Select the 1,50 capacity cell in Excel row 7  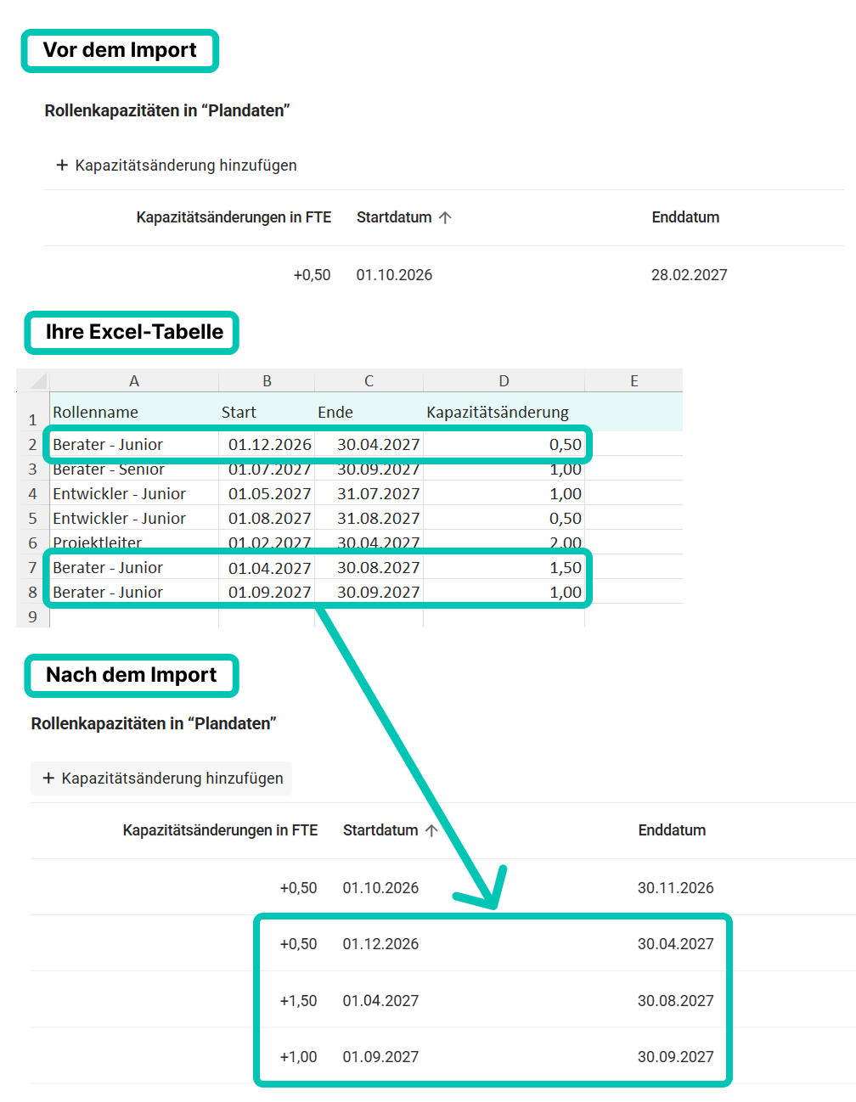click(x=504, y=567)
